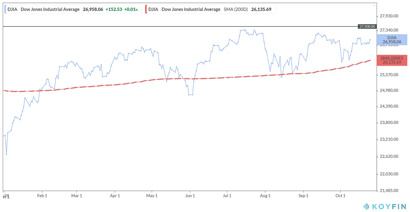Click the Jul 1 date axis label

tap(227, 196)
